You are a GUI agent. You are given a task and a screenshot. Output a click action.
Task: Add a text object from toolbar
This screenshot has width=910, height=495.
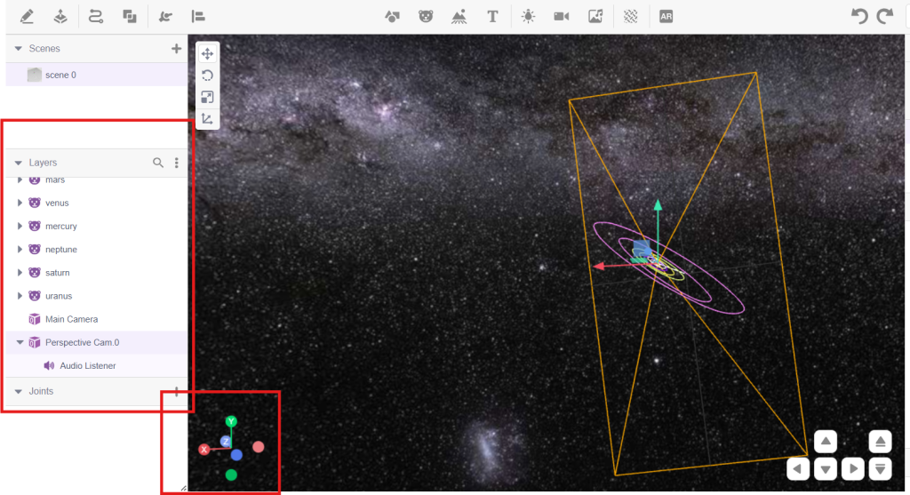pos(492,16)
